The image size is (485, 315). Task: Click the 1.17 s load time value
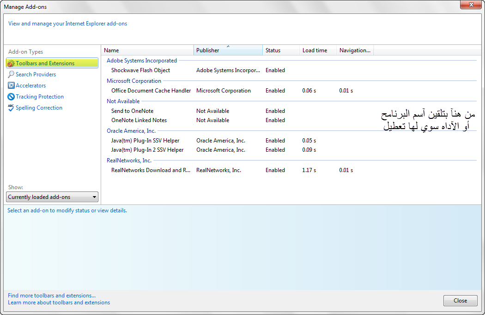pyautogui.click(x=309, y=170)
